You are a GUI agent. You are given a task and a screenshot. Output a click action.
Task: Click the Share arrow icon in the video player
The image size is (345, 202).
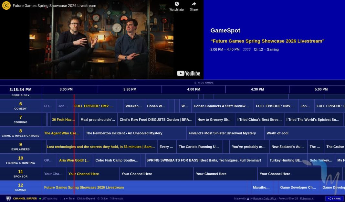[193, 4]
